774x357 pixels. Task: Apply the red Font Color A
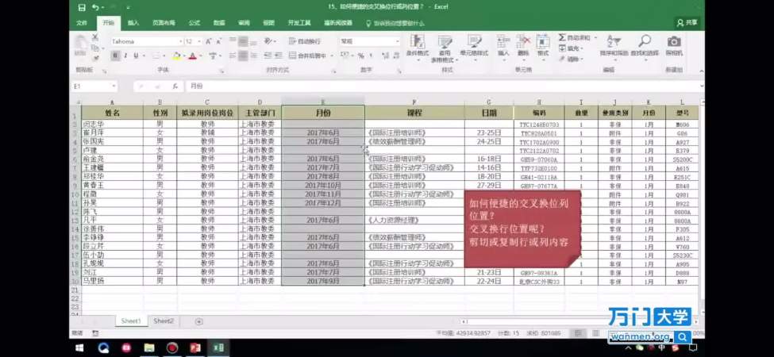[x=193, y=56]
